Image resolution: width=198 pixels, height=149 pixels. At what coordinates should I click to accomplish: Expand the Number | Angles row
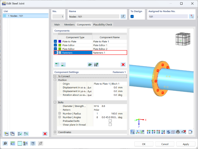pyautogui.click(x=60, y=117)
